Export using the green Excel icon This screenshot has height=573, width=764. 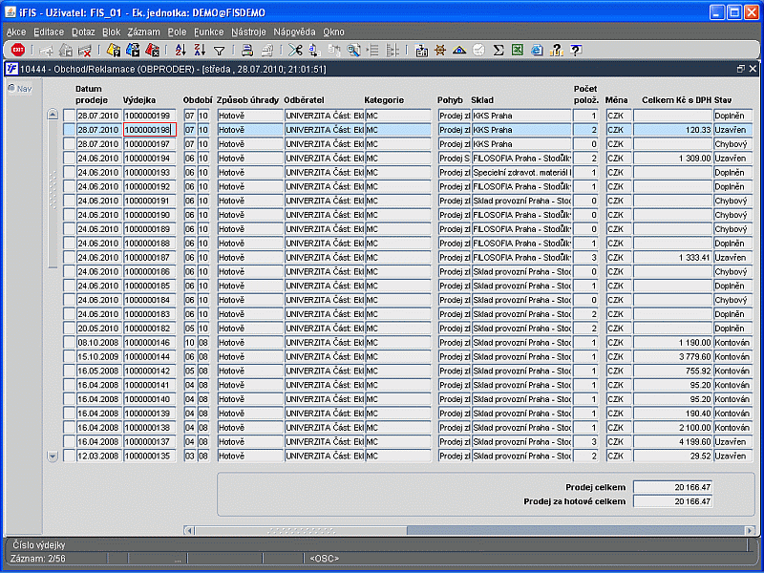518,50
